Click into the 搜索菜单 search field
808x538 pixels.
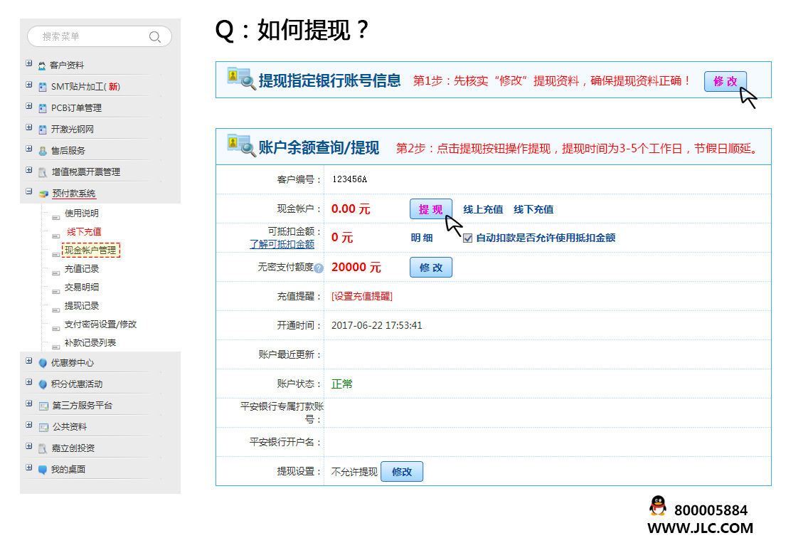point(89,37)
